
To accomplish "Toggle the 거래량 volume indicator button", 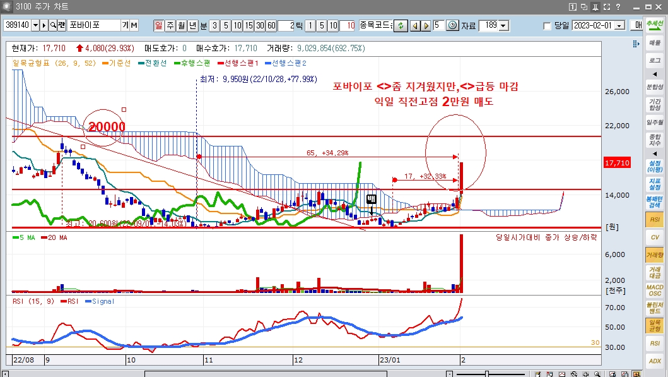I will (655, 255).
